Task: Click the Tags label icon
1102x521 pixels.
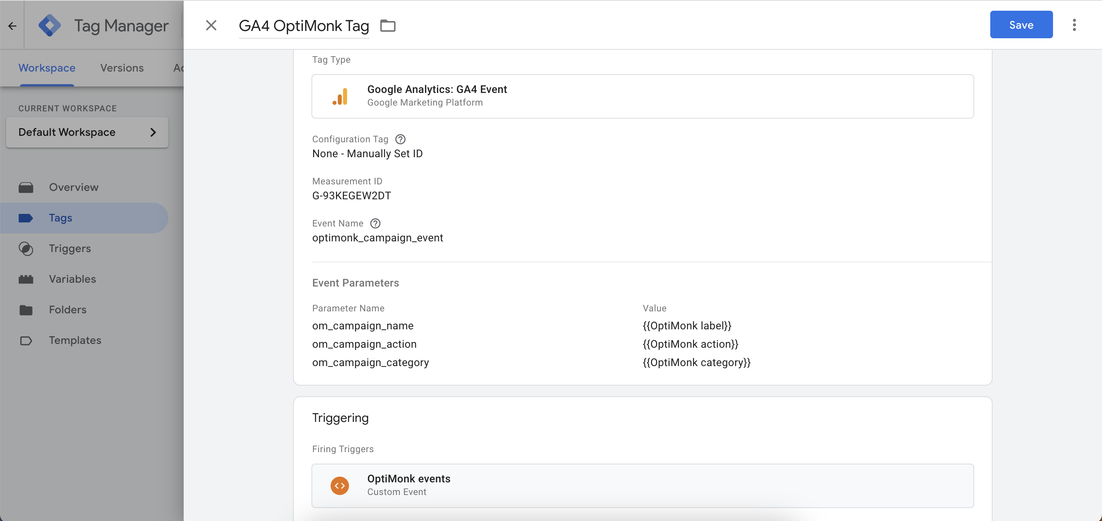Action: (x=26, y=218)
